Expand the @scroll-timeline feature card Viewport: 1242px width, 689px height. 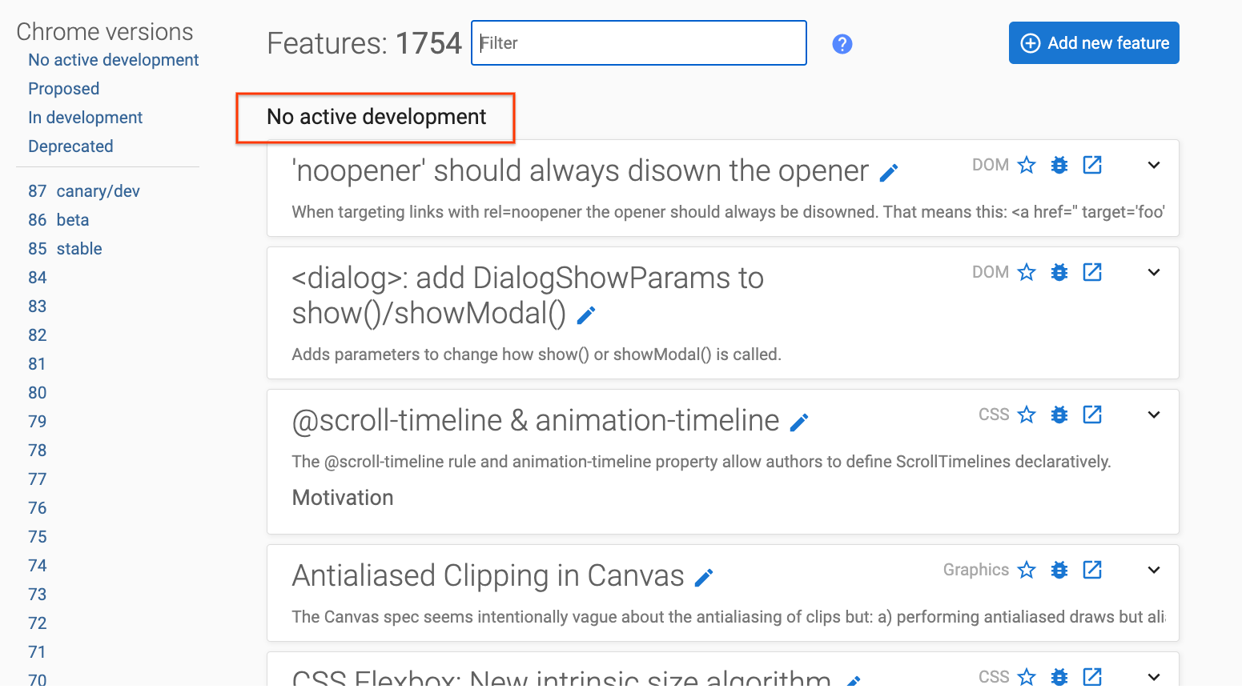pos(1153,415)
